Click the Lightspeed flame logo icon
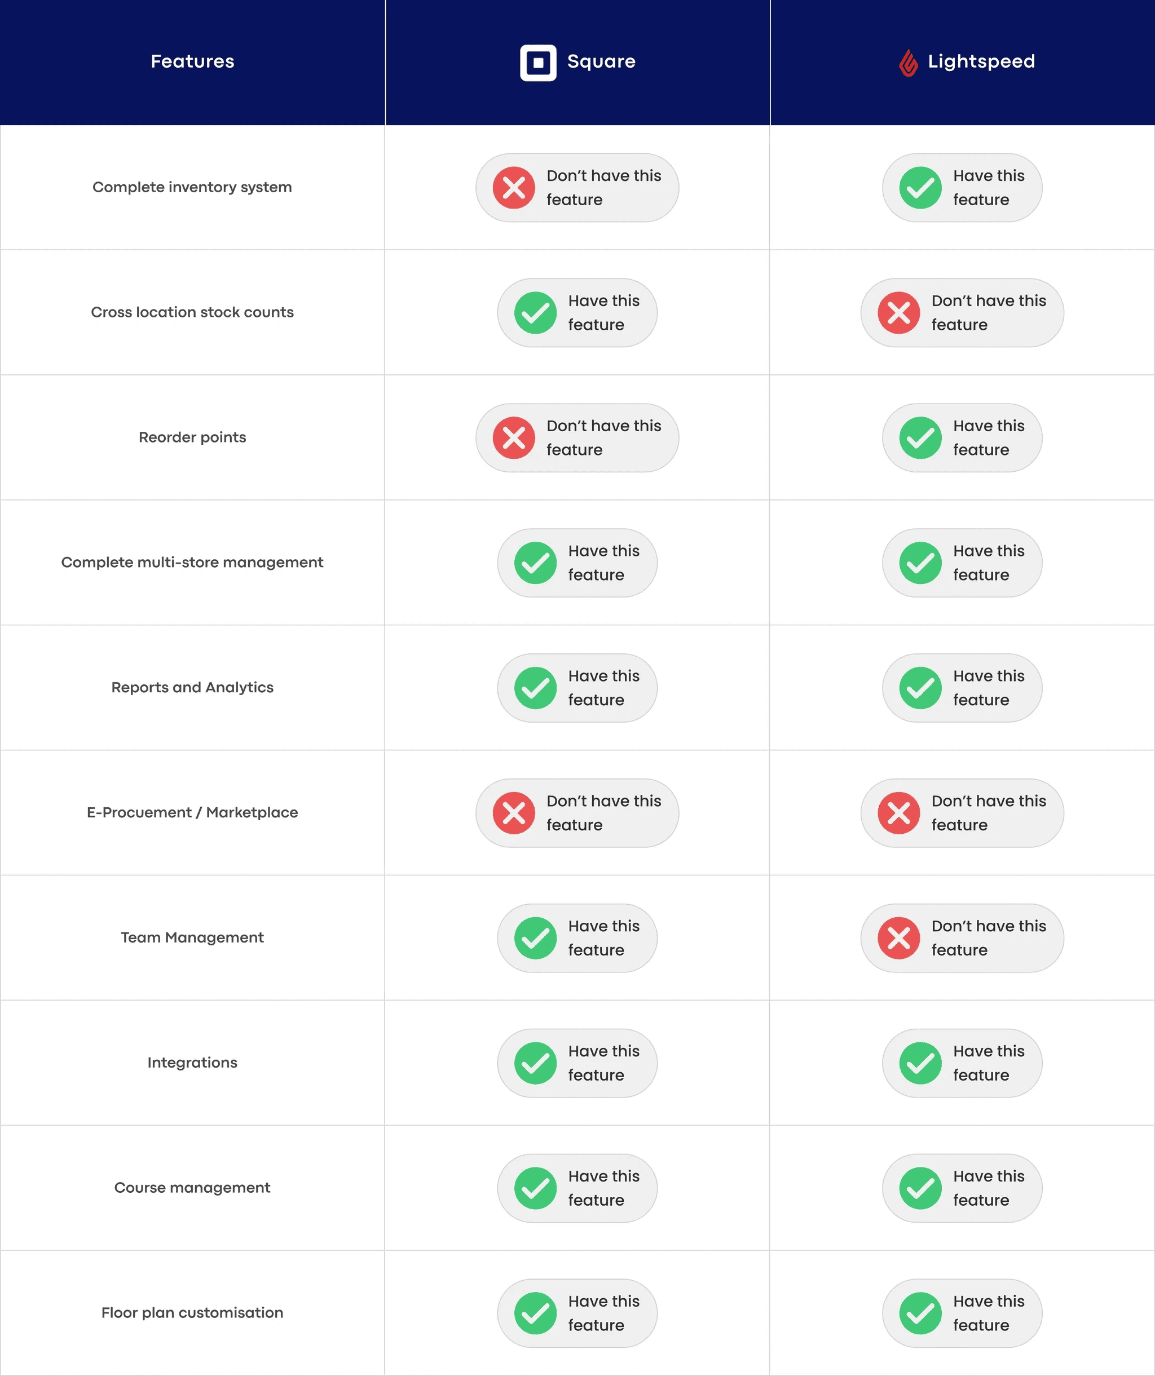 (908, 62)
